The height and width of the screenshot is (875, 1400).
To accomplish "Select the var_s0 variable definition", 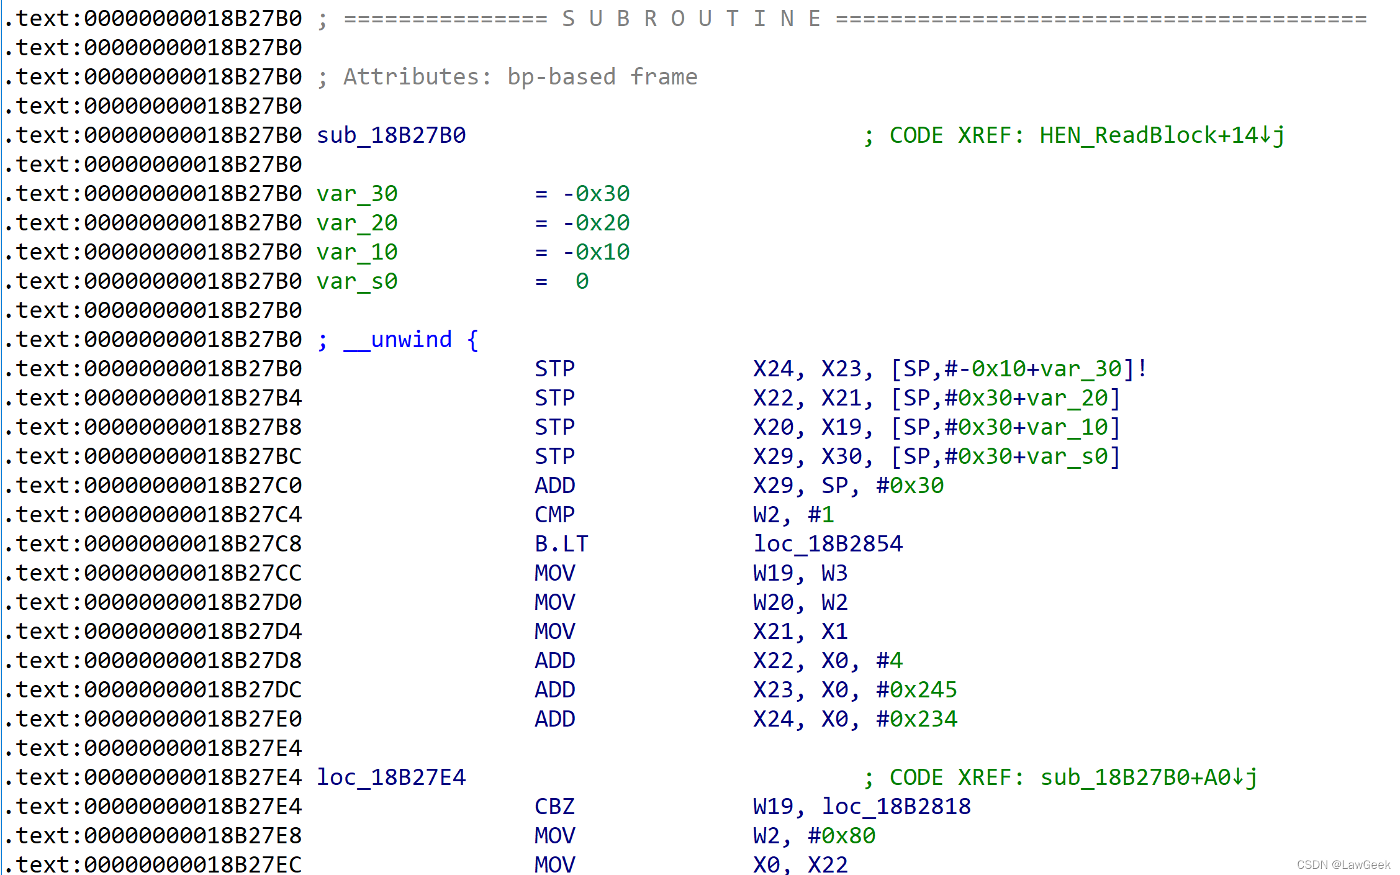I will coord(357,281).
